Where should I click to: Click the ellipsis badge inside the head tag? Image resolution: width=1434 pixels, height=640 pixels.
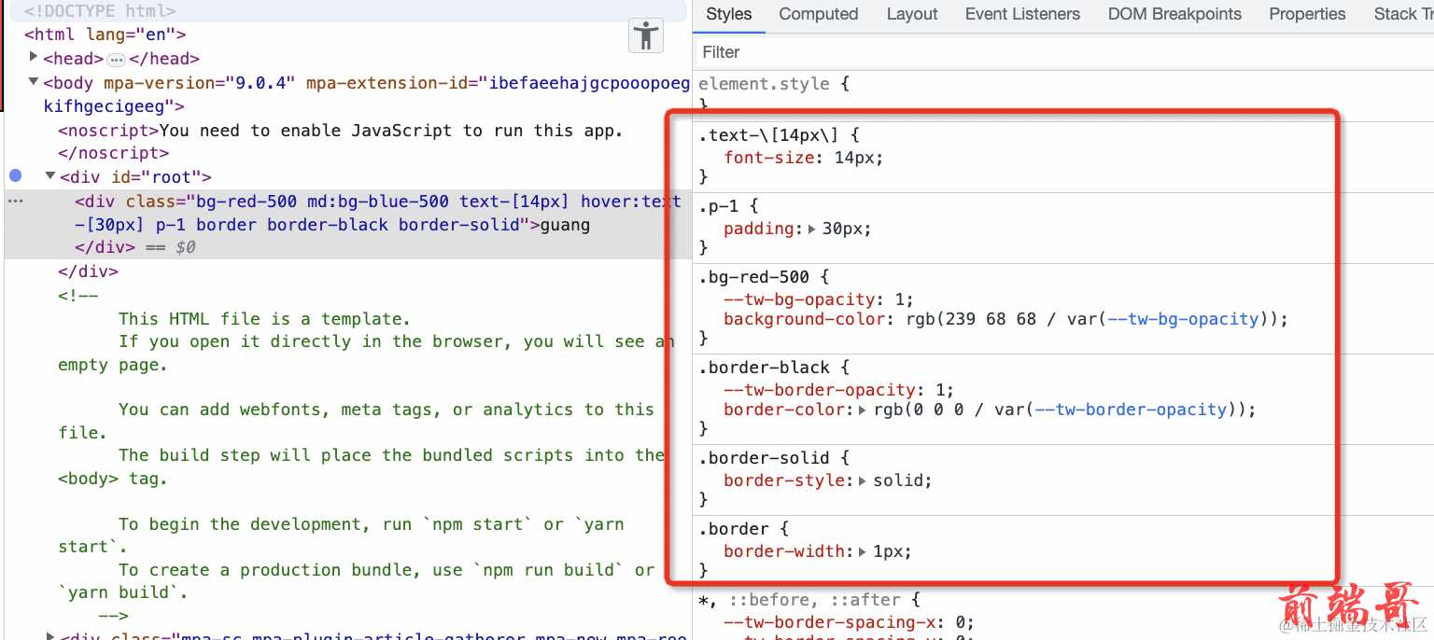pos(116,60)
